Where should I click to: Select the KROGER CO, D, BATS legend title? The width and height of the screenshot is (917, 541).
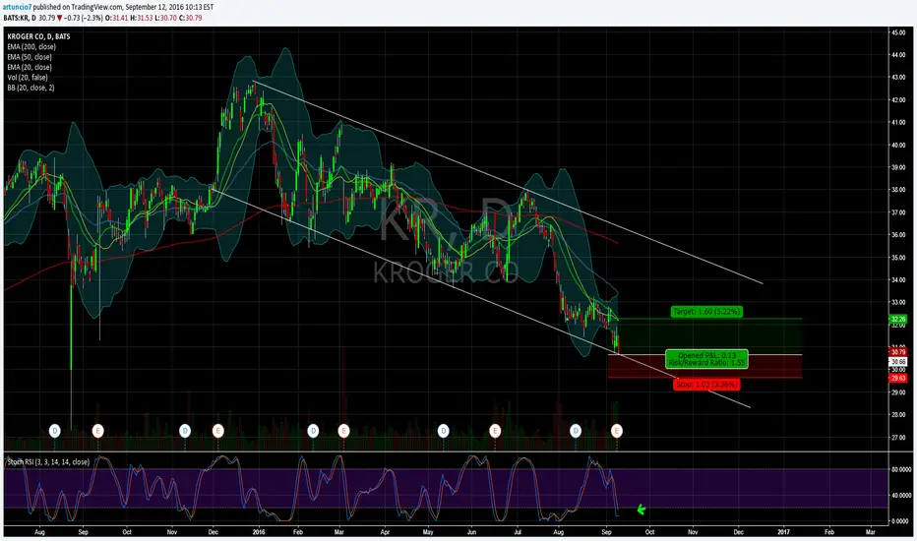[x=38, y=36]
